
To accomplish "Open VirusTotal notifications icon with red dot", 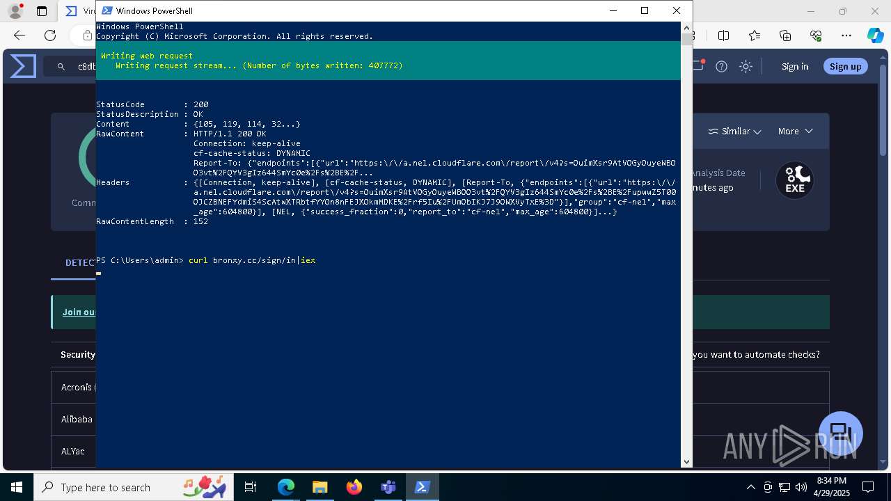I will (x=698, y=65).
